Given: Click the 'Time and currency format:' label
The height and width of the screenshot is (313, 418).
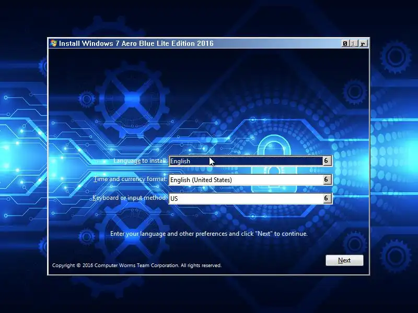Looking at the screenshot, I should (x=130, y=179).
